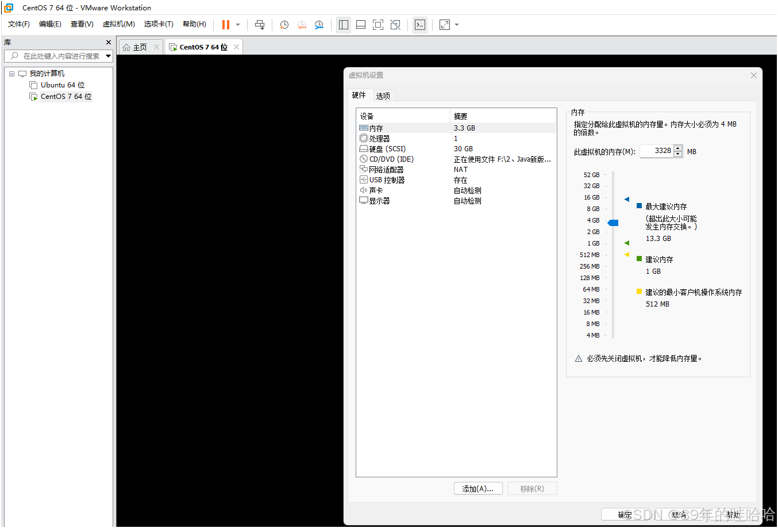778x528 pixels.
Task: Close the 主页 tab
Action: (156, 47)
